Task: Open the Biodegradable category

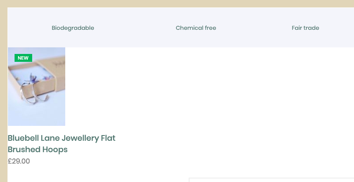Action: (73, 28)
